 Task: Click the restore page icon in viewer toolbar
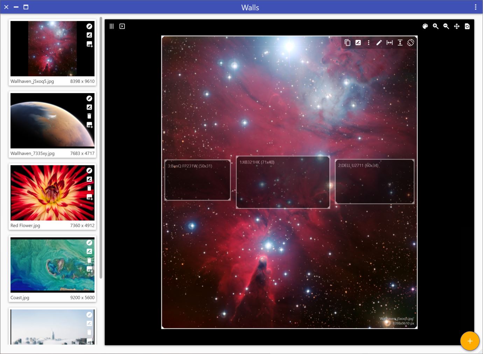click(x=467, y=26)
